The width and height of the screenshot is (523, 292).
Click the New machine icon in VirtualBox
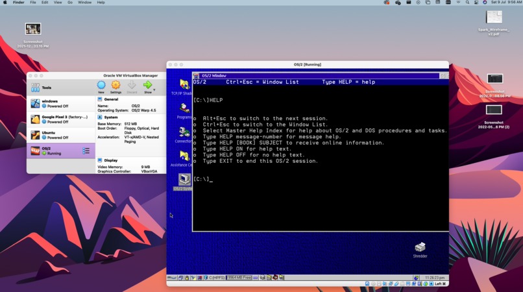click(x=101, y=86)
